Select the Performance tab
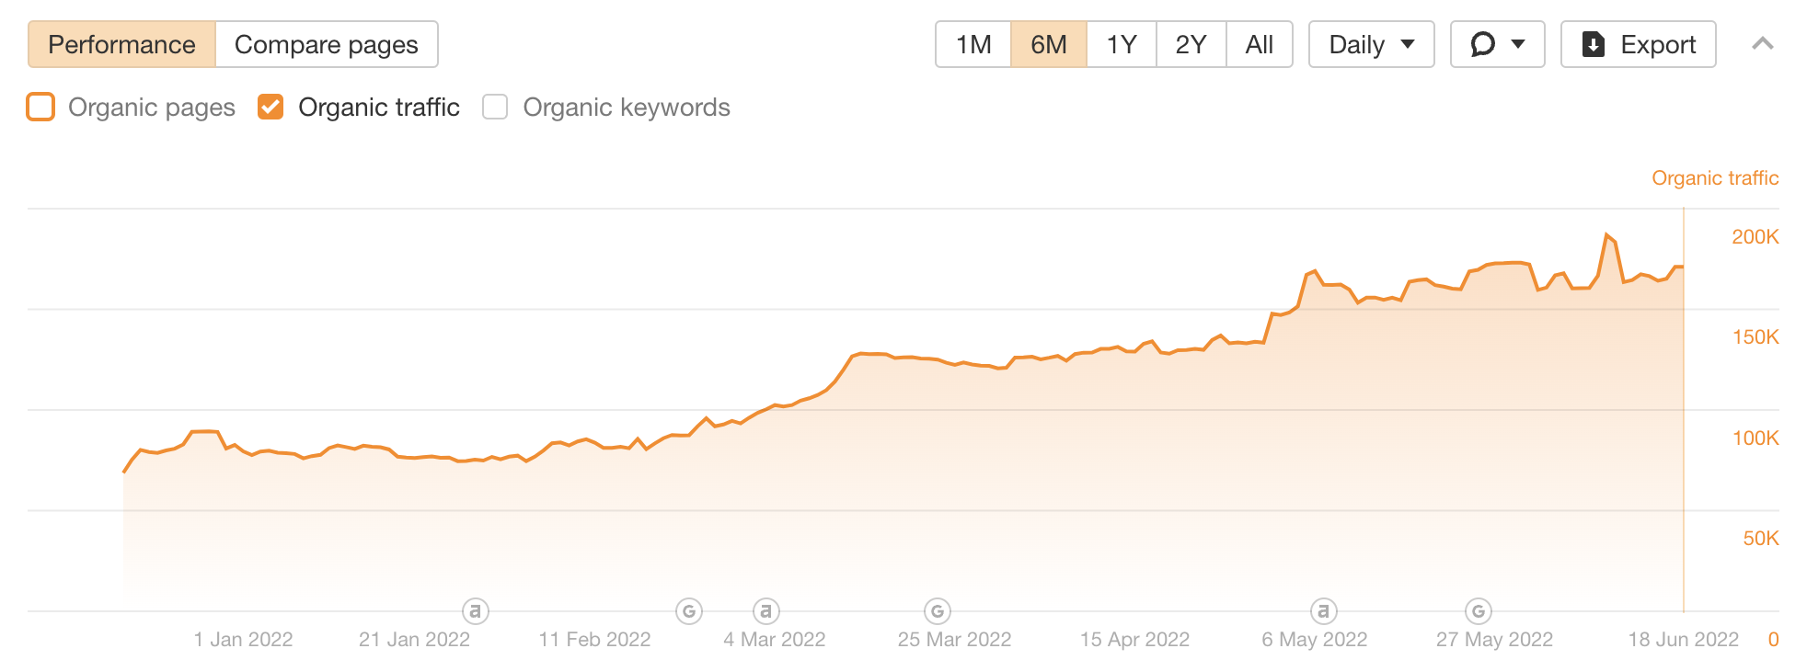 [x=121, y=44]
